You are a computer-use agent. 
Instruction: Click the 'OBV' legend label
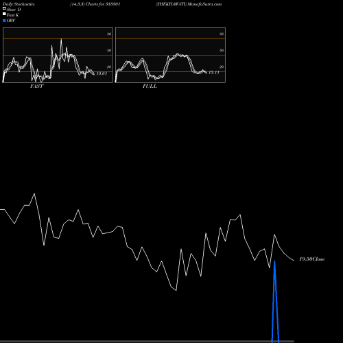[x=11, y=21]
